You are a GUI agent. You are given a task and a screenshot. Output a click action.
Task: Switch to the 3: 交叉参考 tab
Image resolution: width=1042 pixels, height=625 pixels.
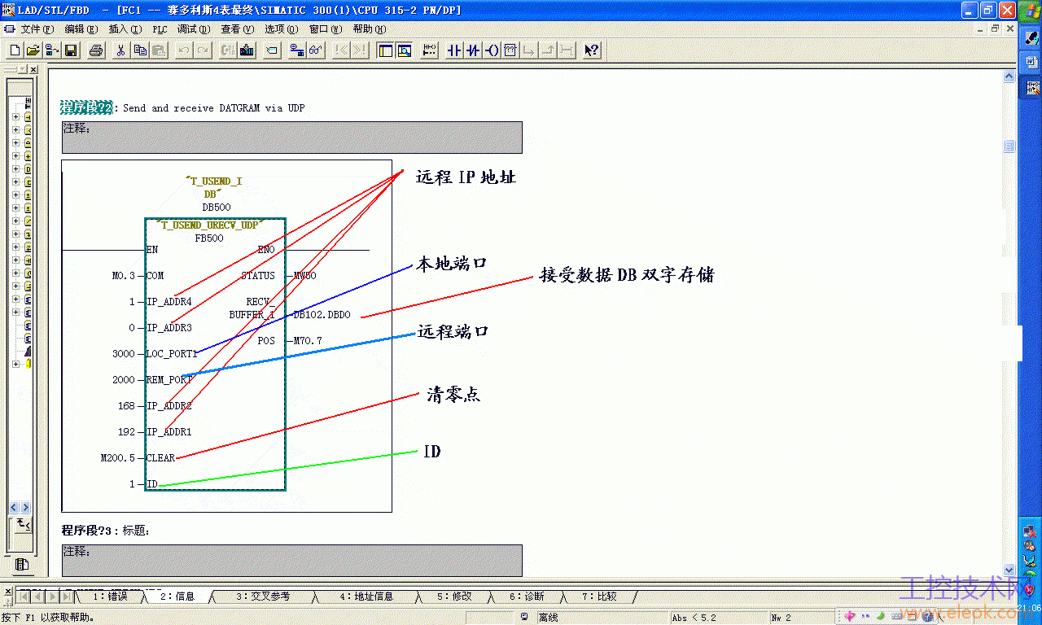[x=262, y=597]
